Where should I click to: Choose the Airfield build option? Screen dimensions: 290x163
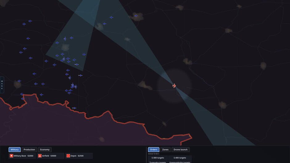(x=51, y=156)
